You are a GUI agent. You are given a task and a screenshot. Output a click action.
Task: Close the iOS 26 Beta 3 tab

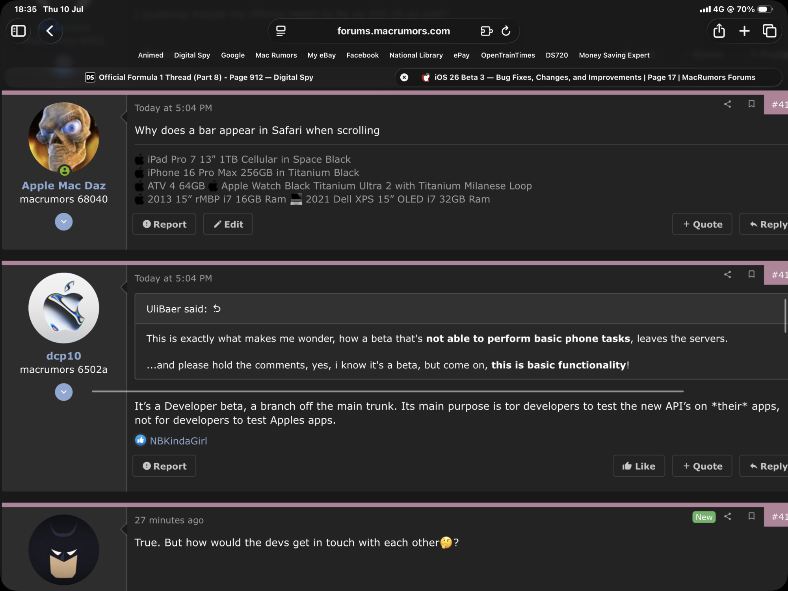point(404,77)
